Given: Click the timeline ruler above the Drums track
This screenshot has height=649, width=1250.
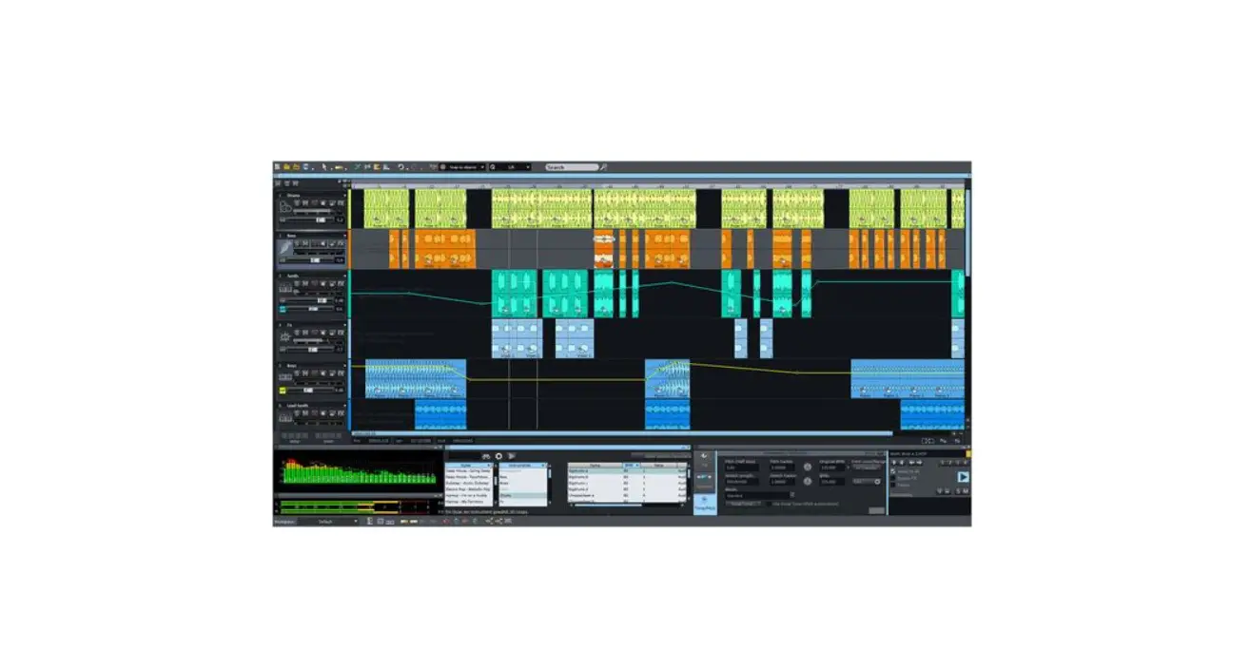Looking at the screenshot, I should [x=658, y=186].
